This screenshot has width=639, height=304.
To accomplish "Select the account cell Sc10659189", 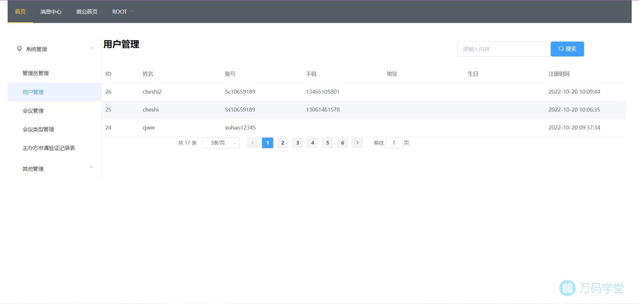I will [240, 92].
